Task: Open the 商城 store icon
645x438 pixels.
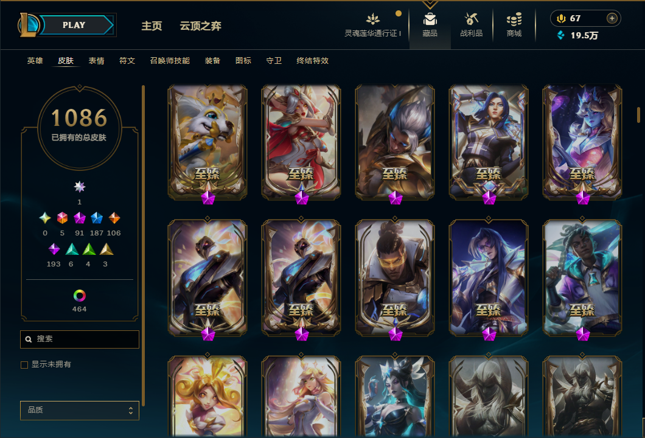Action: (x=514, y=19)
